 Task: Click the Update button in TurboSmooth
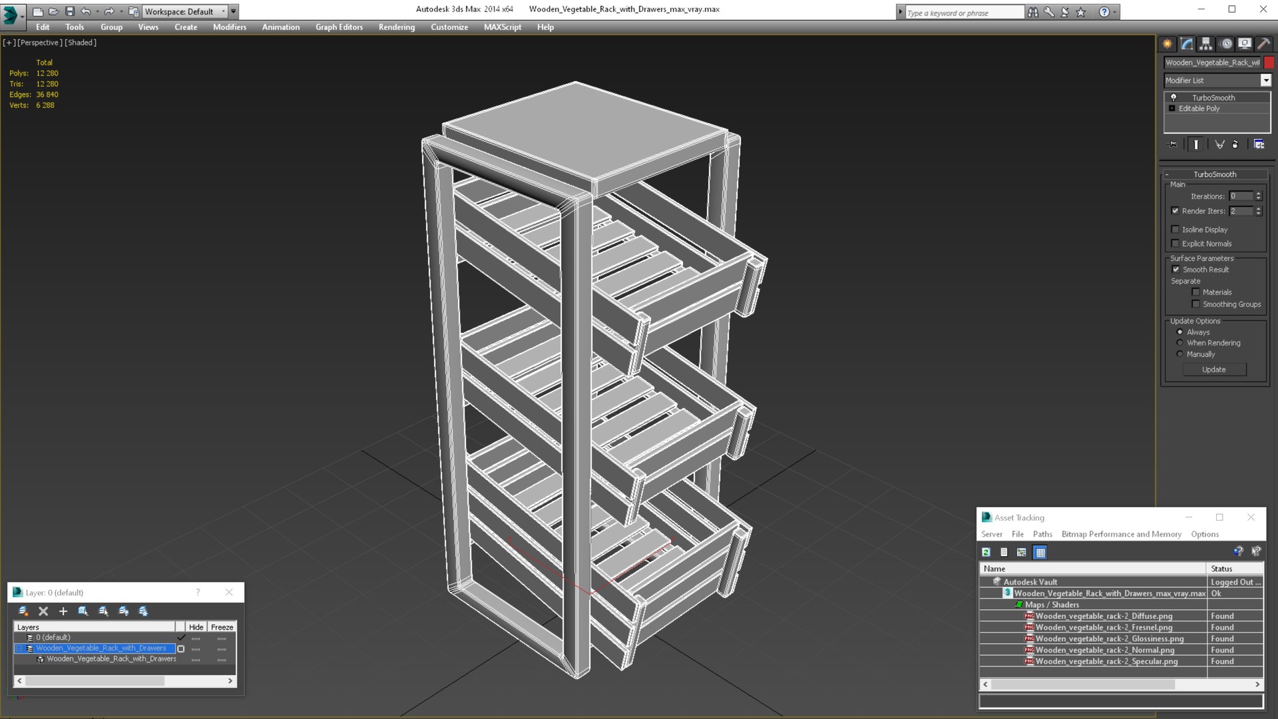tap(1214, 369)
